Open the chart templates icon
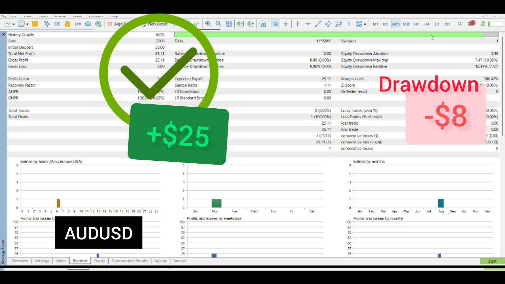This screenshot has height=284, width=505. [21, 24]
